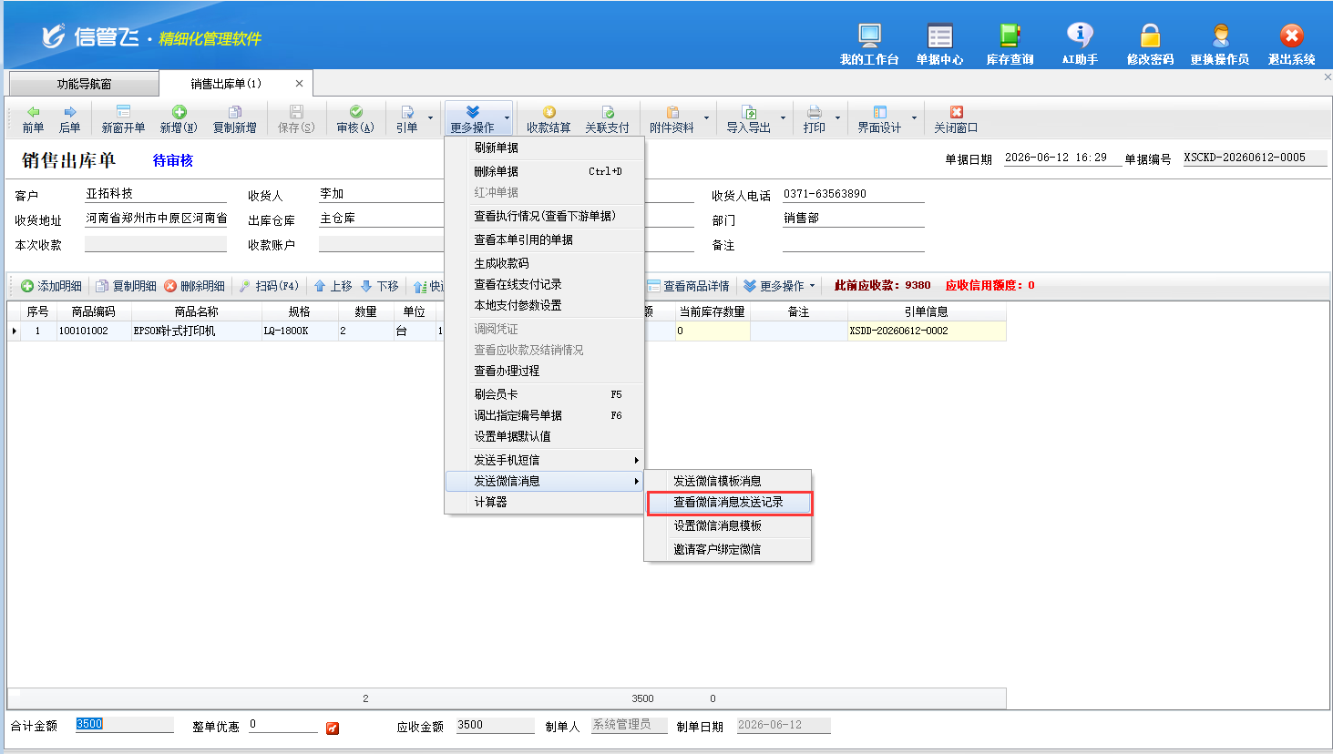Go to previous document with 前单

pyautogui.click(x=33, y=119)
